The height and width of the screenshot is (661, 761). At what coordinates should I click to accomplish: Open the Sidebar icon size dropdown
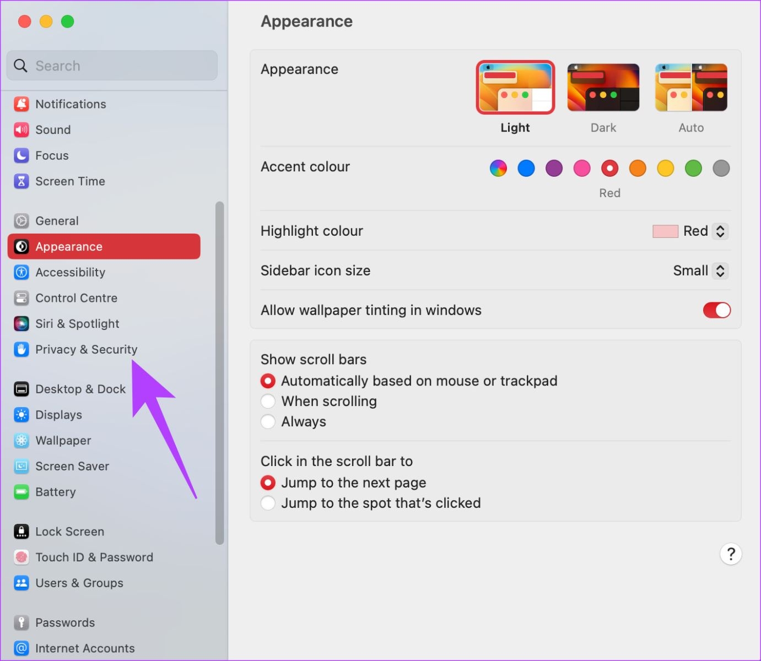[x=720, y=271]
